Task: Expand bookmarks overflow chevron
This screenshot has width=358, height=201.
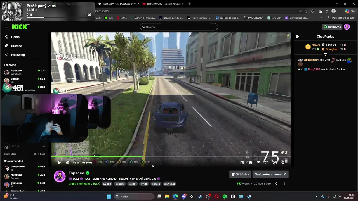Action: coord(321,18)
